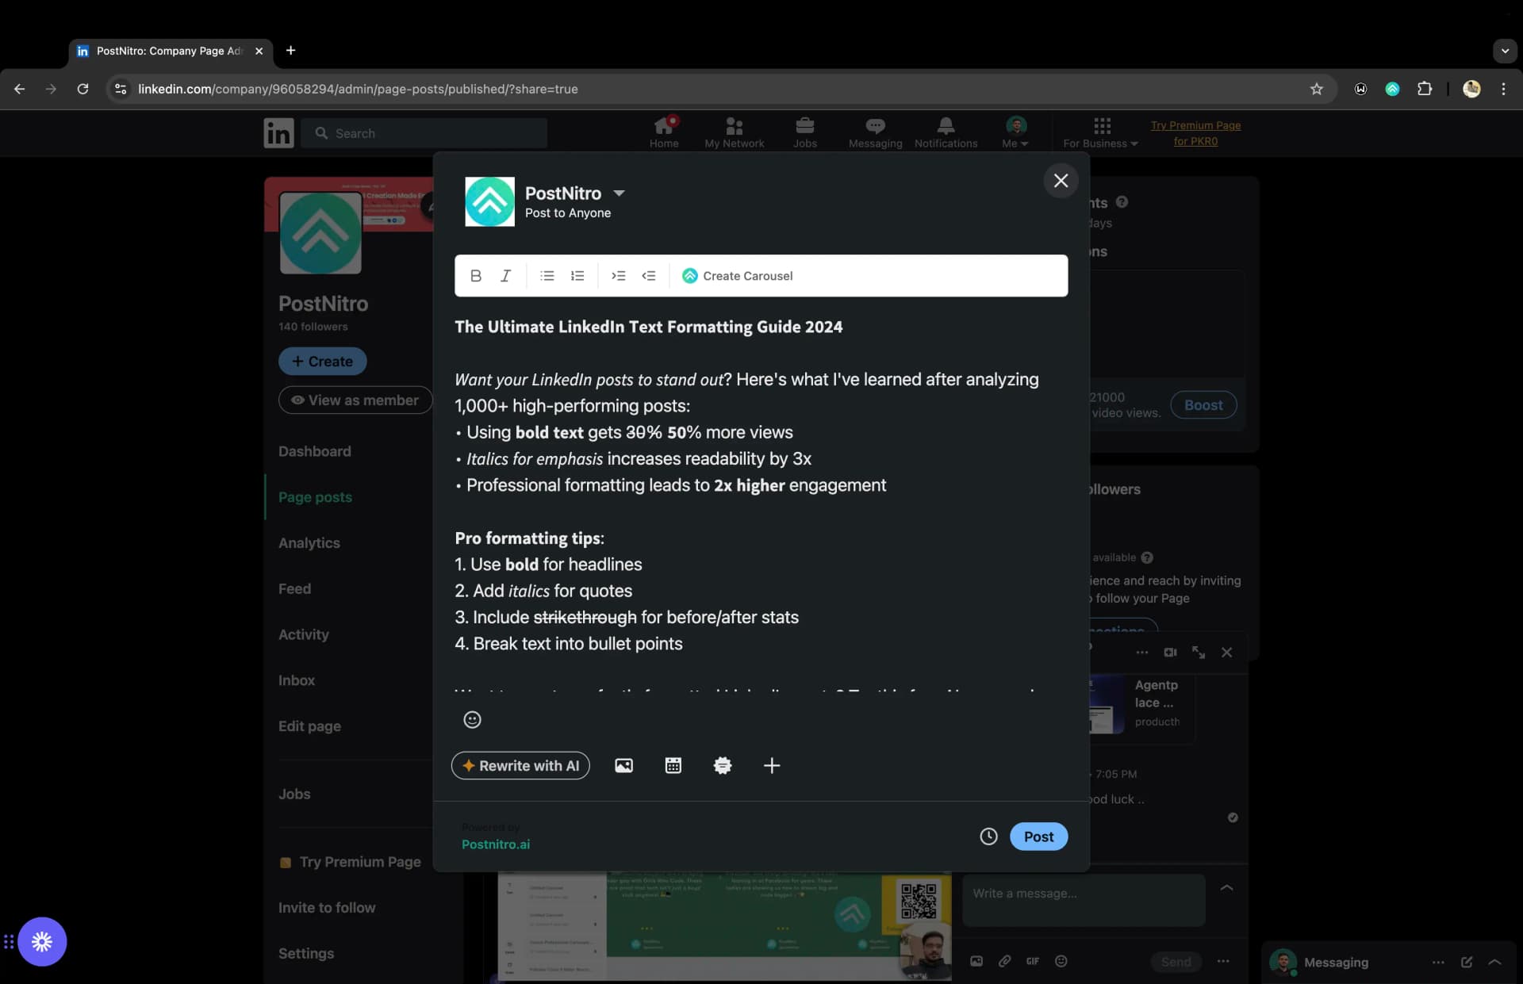Open more post options plus icon
Screen dimensions: 1523x984
coord(771,765)
